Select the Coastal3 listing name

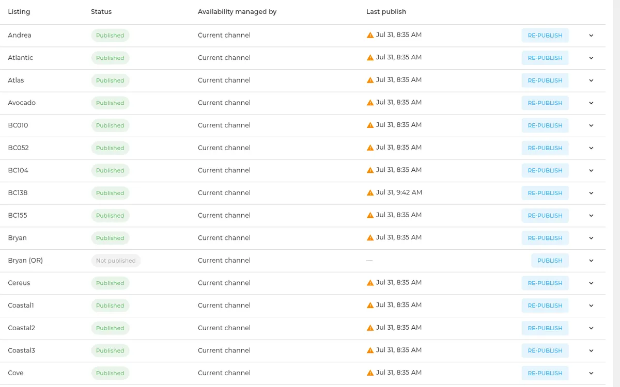pos(21,350)
